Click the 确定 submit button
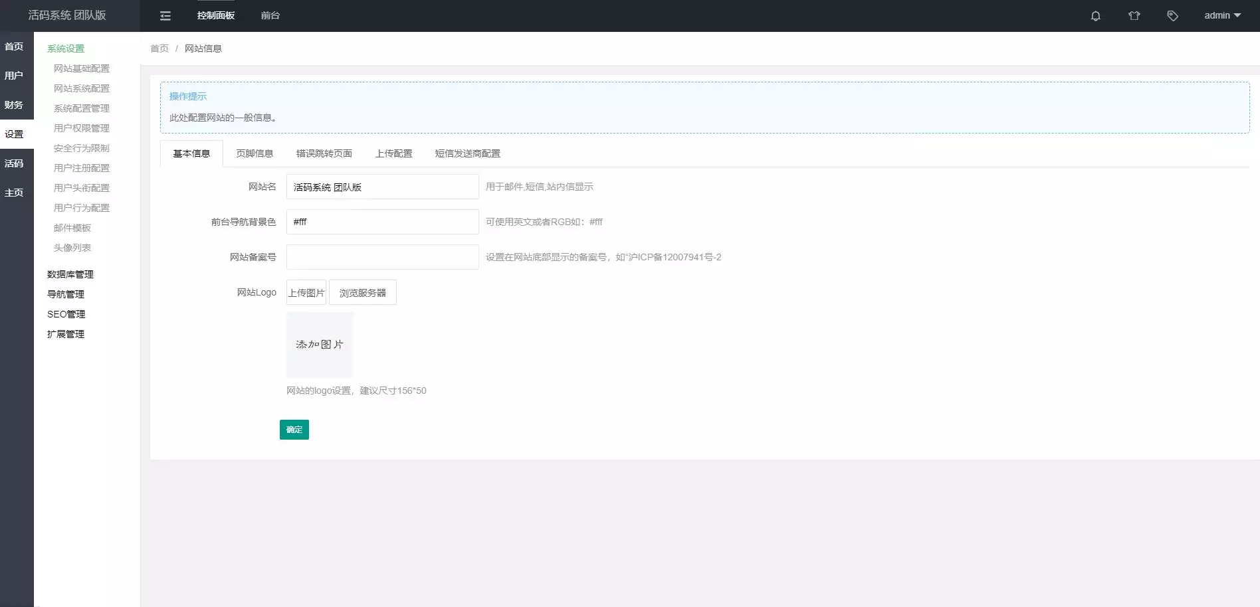The height and width of the screenshot is (607, 1260). (x=294, y=430)
